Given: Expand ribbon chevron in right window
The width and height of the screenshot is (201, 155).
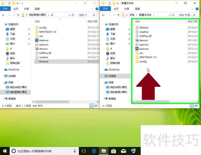Looking at the screenshot, I should click(193, 9).
